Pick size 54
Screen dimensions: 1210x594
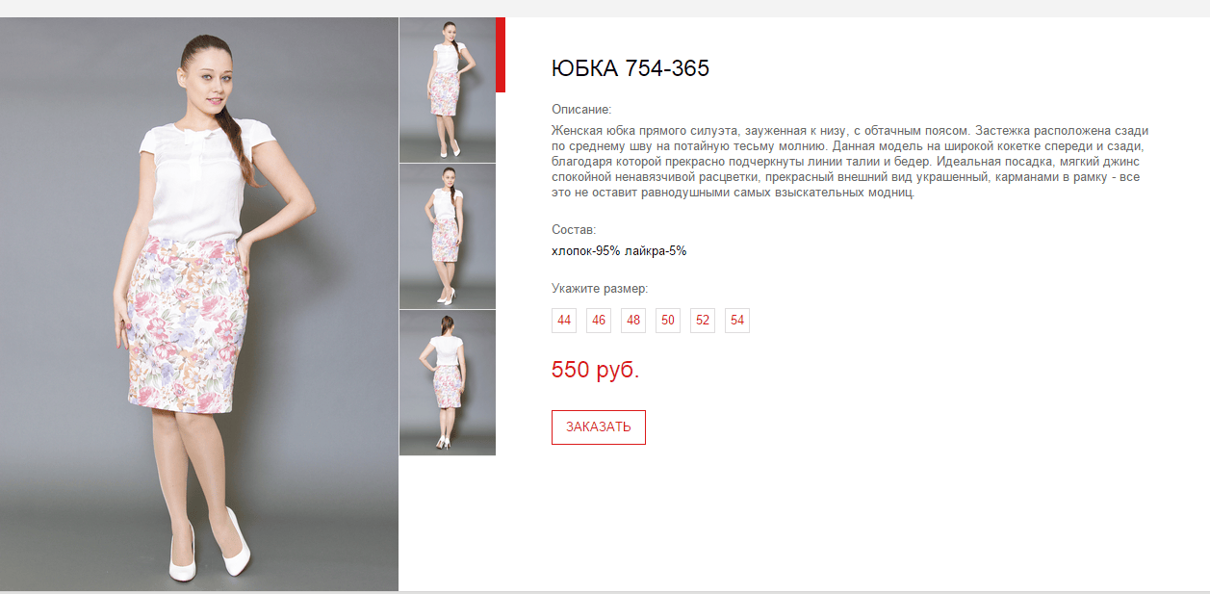[x=737, y=321]
